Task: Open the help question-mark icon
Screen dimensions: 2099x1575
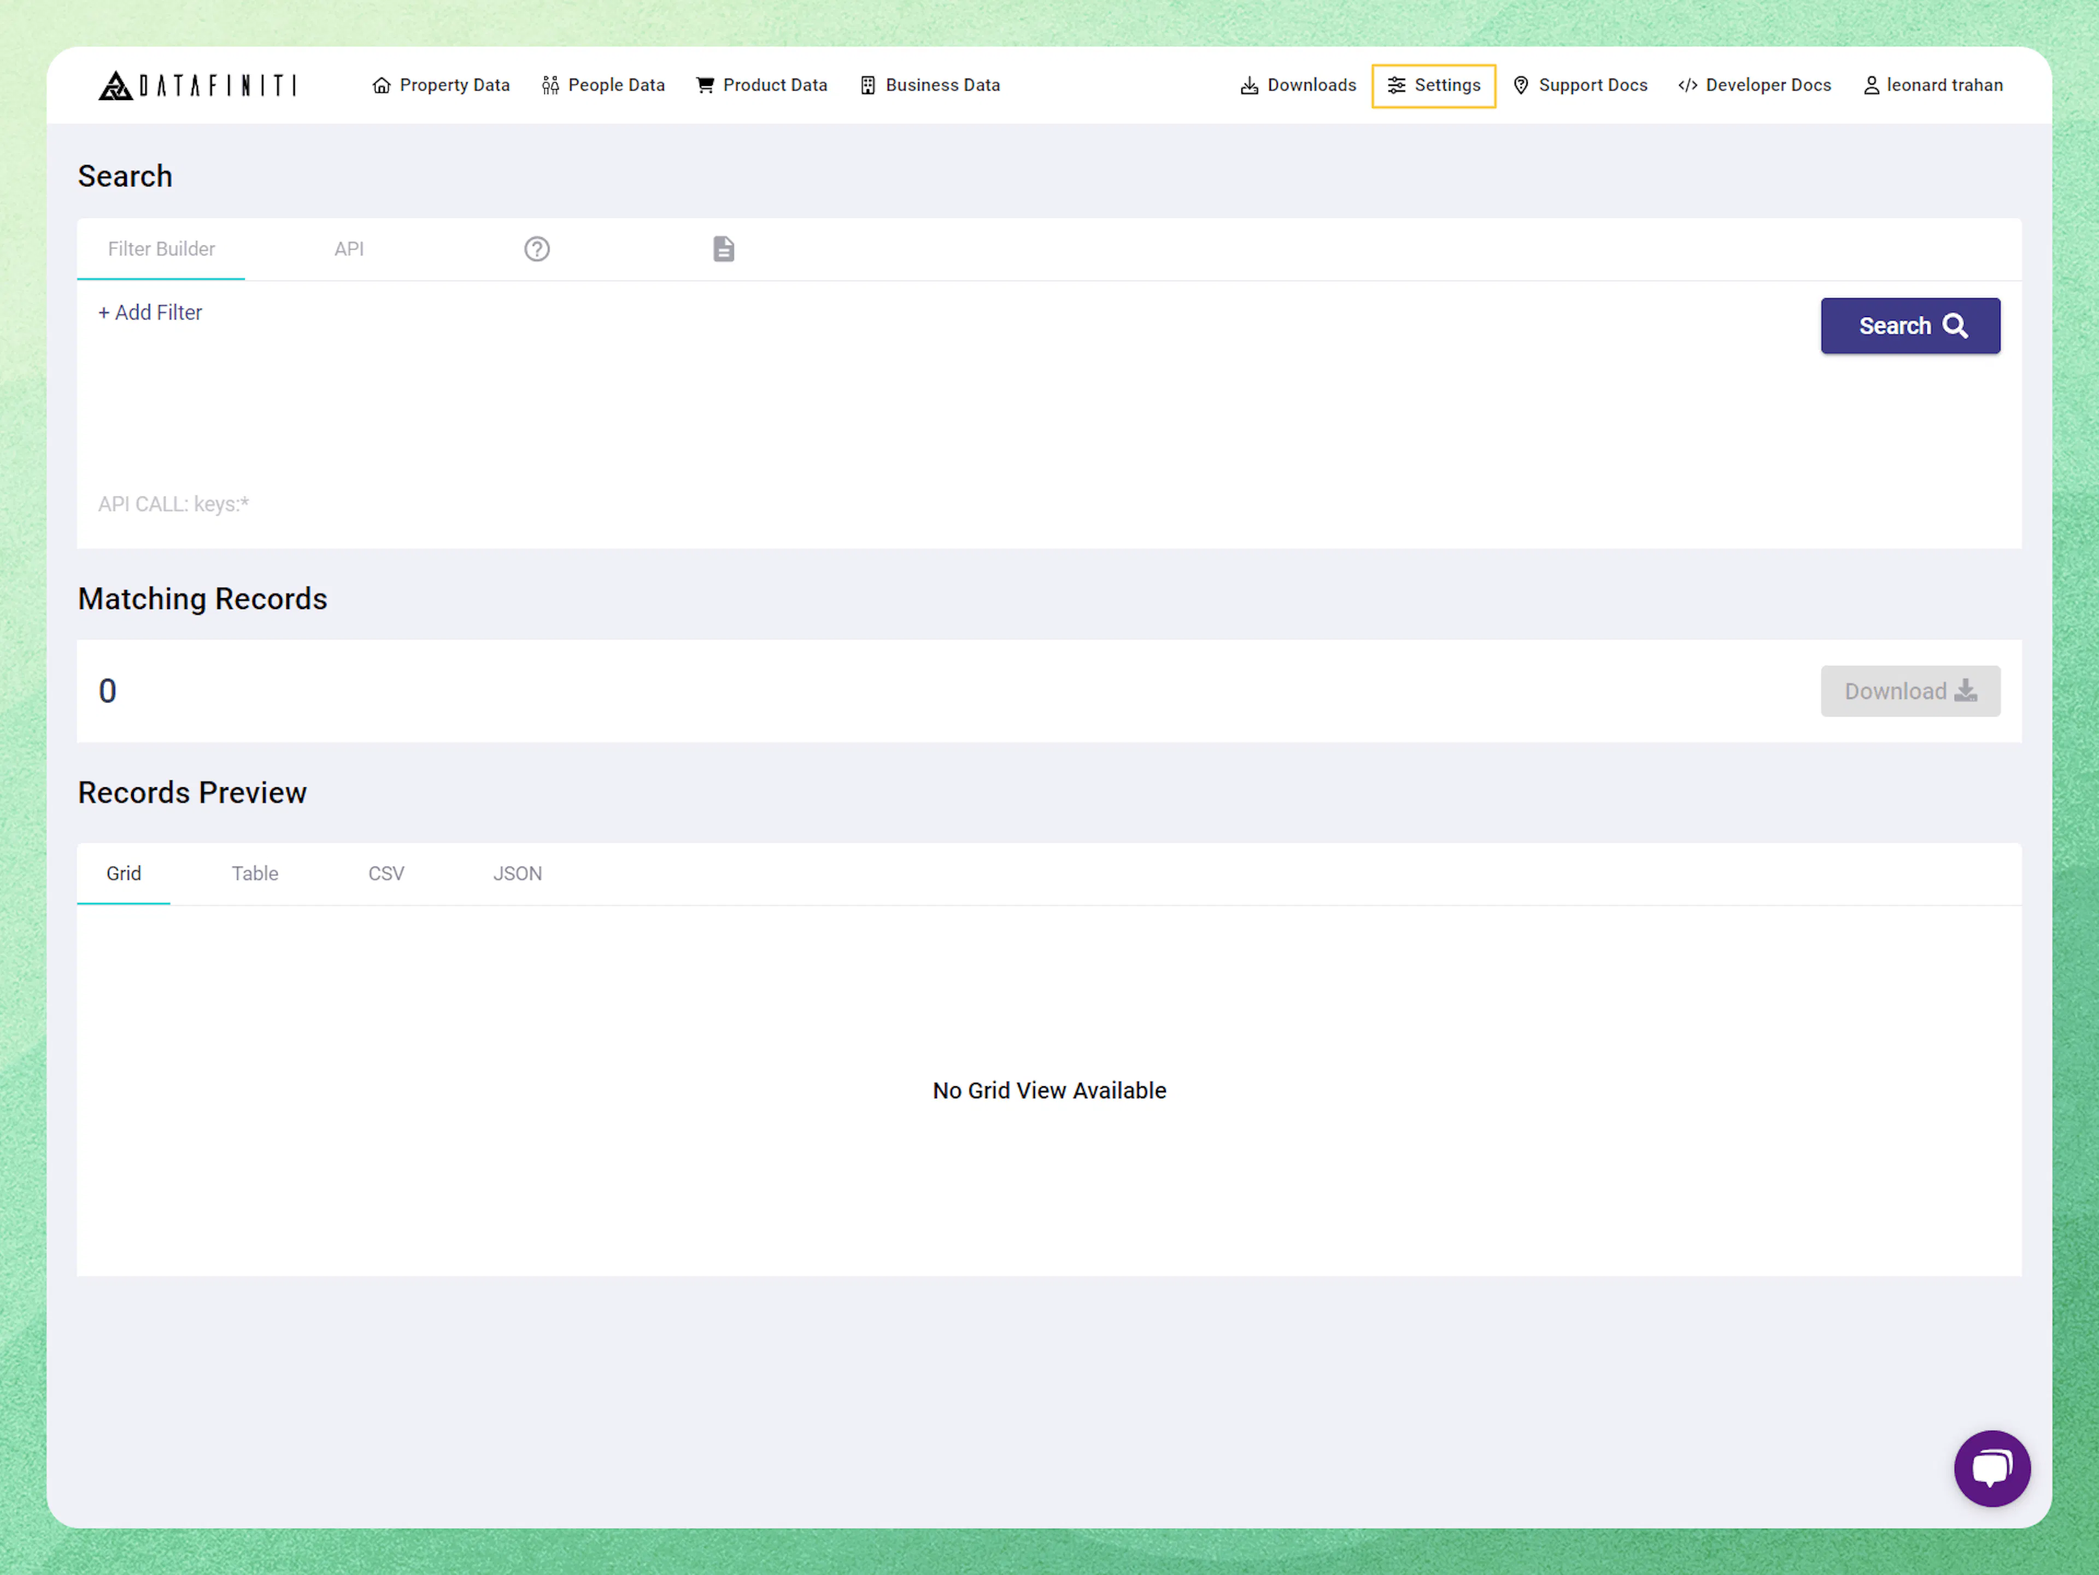Action: (x=537, y=249)
